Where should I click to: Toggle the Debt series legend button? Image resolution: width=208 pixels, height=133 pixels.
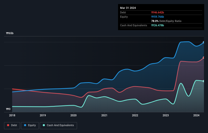(12, 125)
